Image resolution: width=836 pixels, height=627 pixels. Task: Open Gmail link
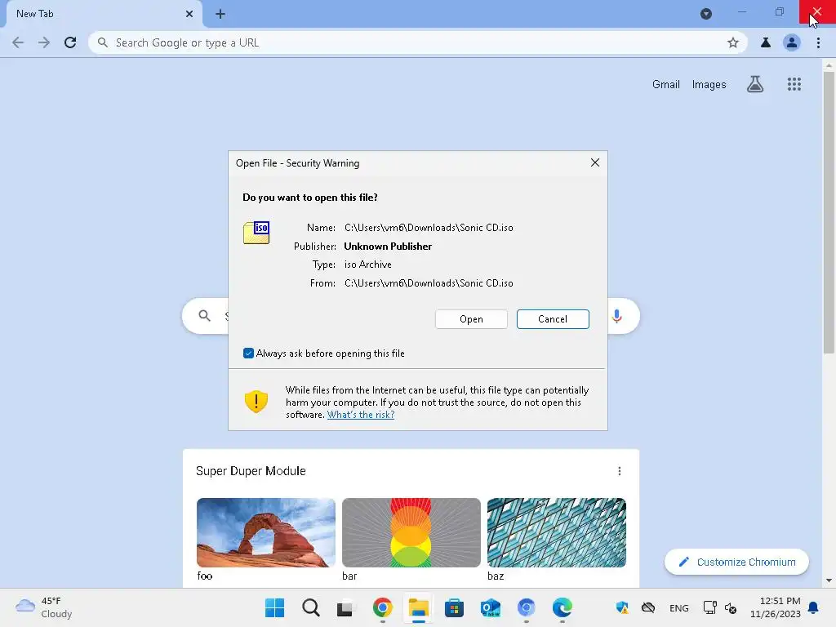click(x=666, y=84)
